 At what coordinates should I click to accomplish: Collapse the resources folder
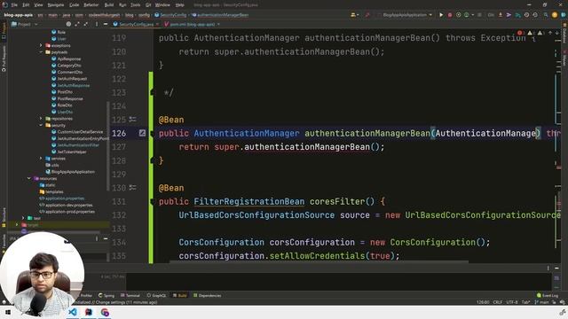pos(29,178)
